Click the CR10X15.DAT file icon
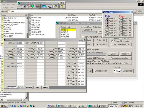This screenshot has width=144, height=108. click(30, 18)
